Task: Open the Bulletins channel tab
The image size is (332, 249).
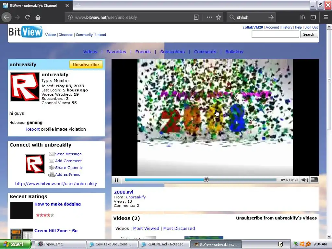Action: click(234, 52)
